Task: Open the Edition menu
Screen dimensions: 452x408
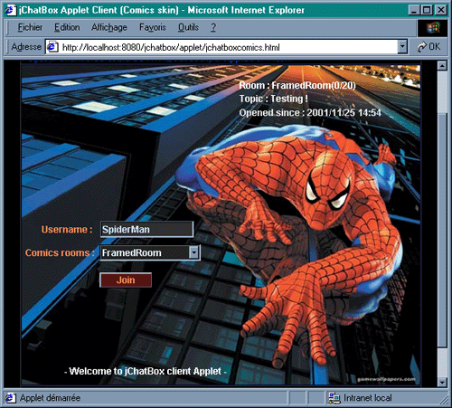Action: [67, 27]
